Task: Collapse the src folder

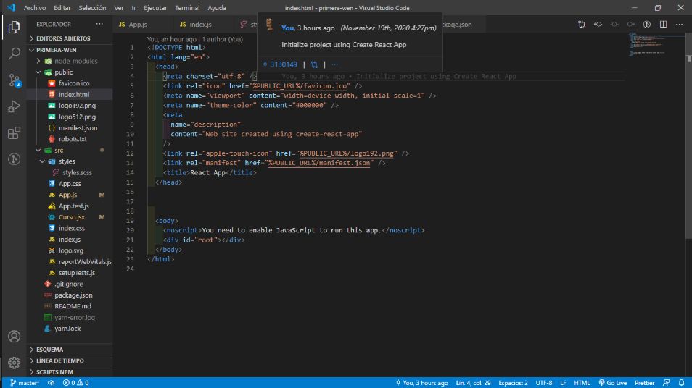Action: pyautogui.click(x=70, y=150)
